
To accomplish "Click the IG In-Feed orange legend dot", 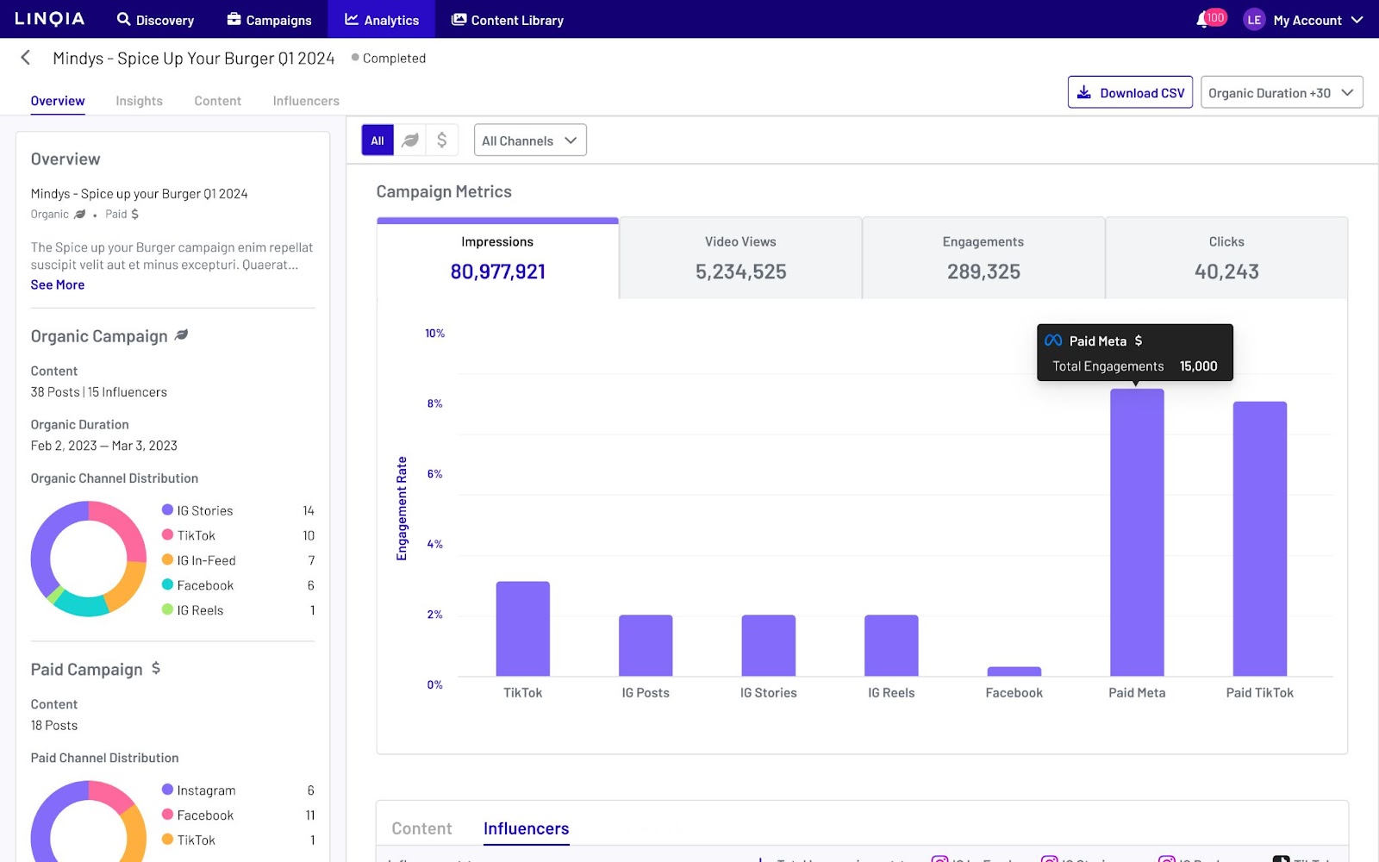I will [x=167, y=560].
